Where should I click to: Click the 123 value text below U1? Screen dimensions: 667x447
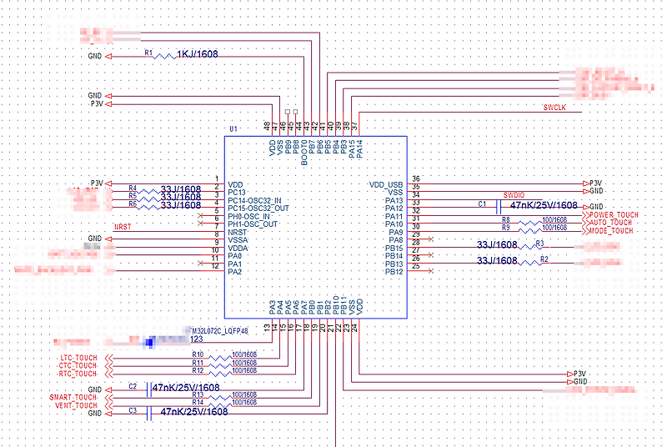[197, 339]
